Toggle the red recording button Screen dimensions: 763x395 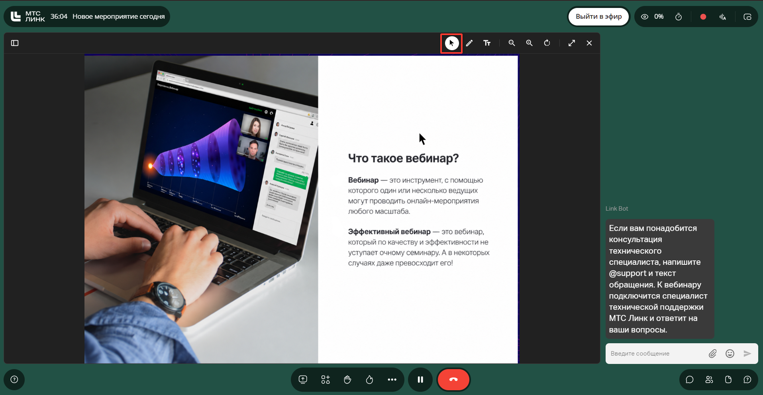[703, 17]
